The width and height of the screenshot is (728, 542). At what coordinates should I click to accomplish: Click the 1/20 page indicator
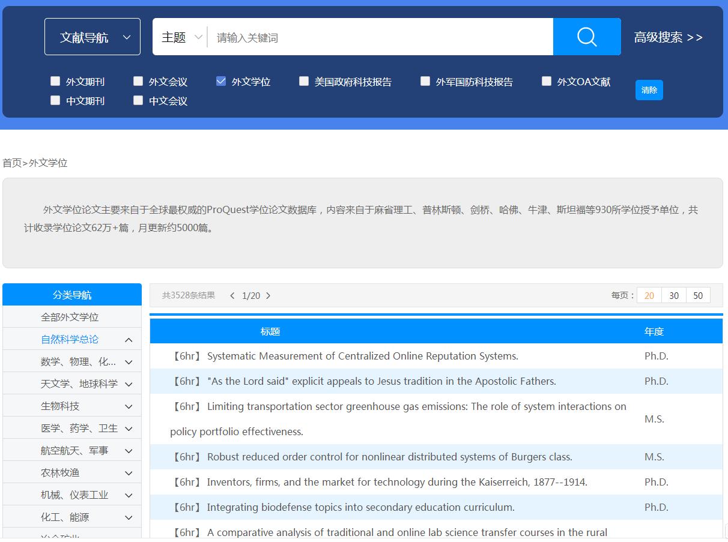point(251,296)
